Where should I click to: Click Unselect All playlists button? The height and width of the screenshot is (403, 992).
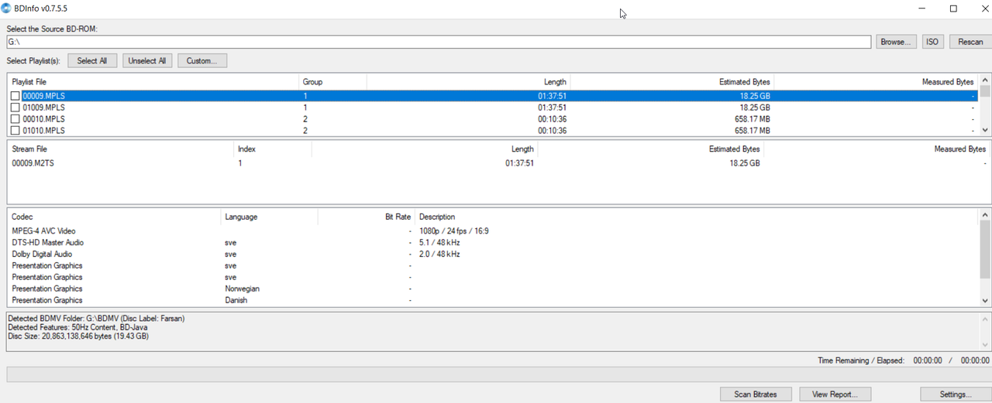(x=147, y=60)
